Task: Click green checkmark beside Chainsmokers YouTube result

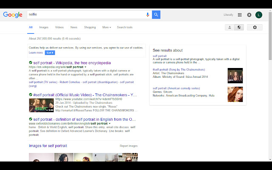Action: point(31,94)
